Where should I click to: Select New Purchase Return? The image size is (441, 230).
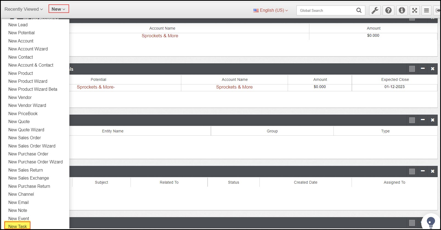[x=29, y=186]
